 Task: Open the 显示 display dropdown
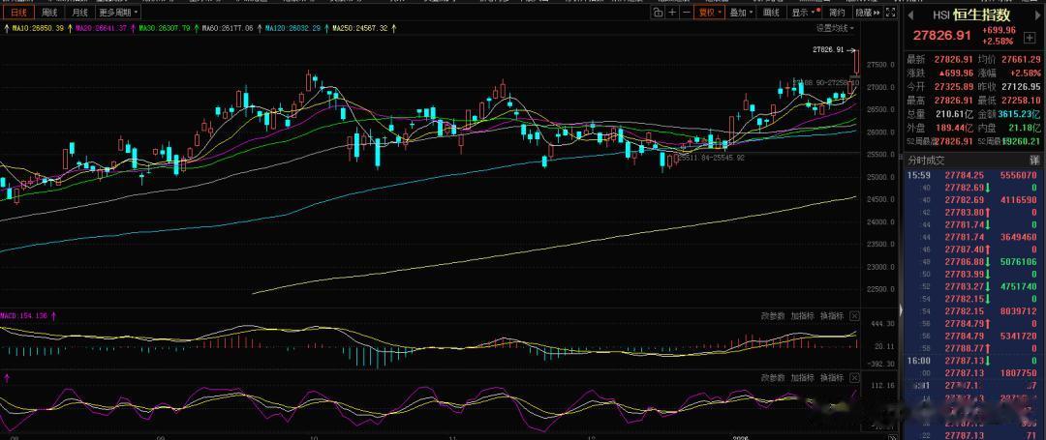pos(803,12)
